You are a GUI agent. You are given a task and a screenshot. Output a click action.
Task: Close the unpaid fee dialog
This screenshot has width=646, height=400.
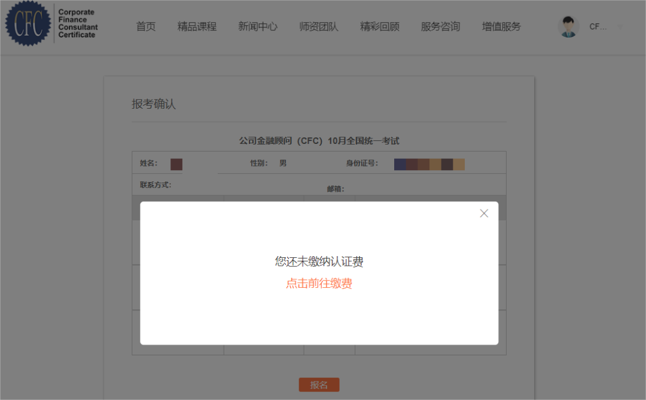click(x=484, y=213)
